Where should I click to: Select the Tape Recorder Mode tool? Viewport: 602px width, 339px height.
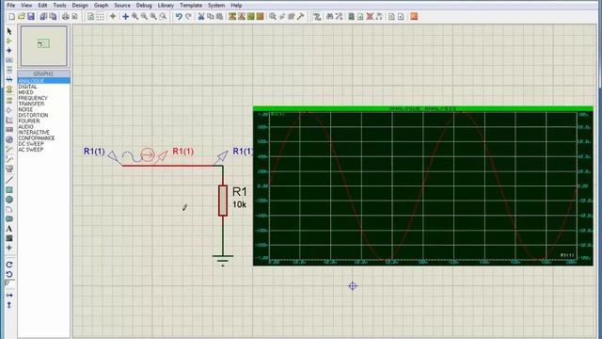[x=9, y=130]
